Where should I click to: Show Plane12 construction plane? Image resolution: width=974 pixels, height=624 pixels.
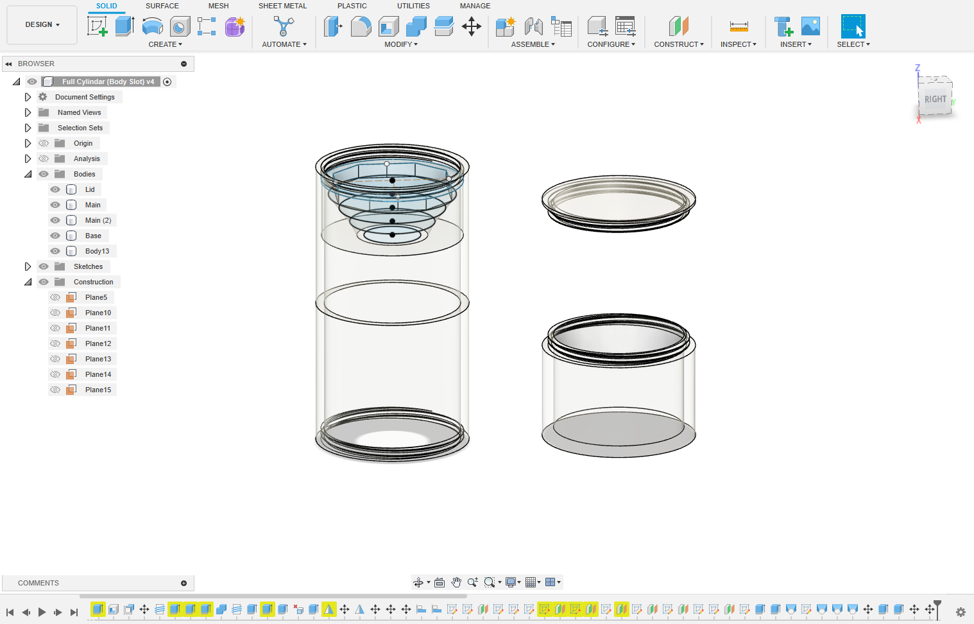pos(55,343)
